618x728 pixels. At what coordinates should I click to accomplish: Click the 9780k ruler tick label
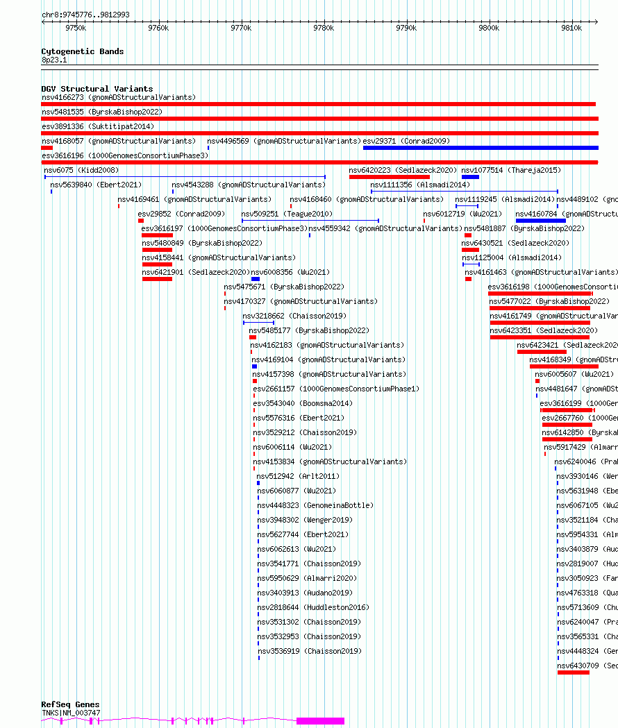pos(324,28)
